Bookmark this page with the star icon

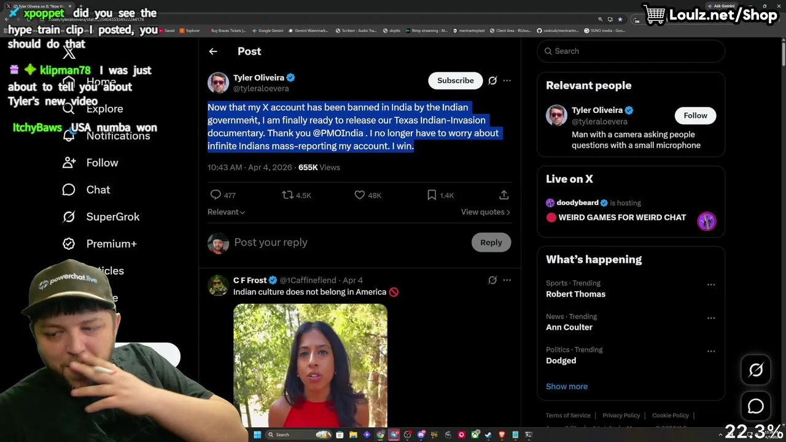coord(620,19)
